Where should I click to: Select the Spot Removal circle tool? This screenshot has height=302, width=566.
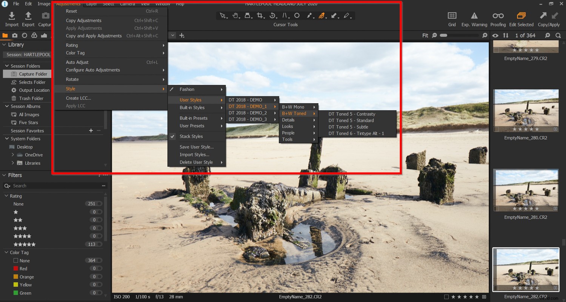pyautogui.click(x=297, y=15)
